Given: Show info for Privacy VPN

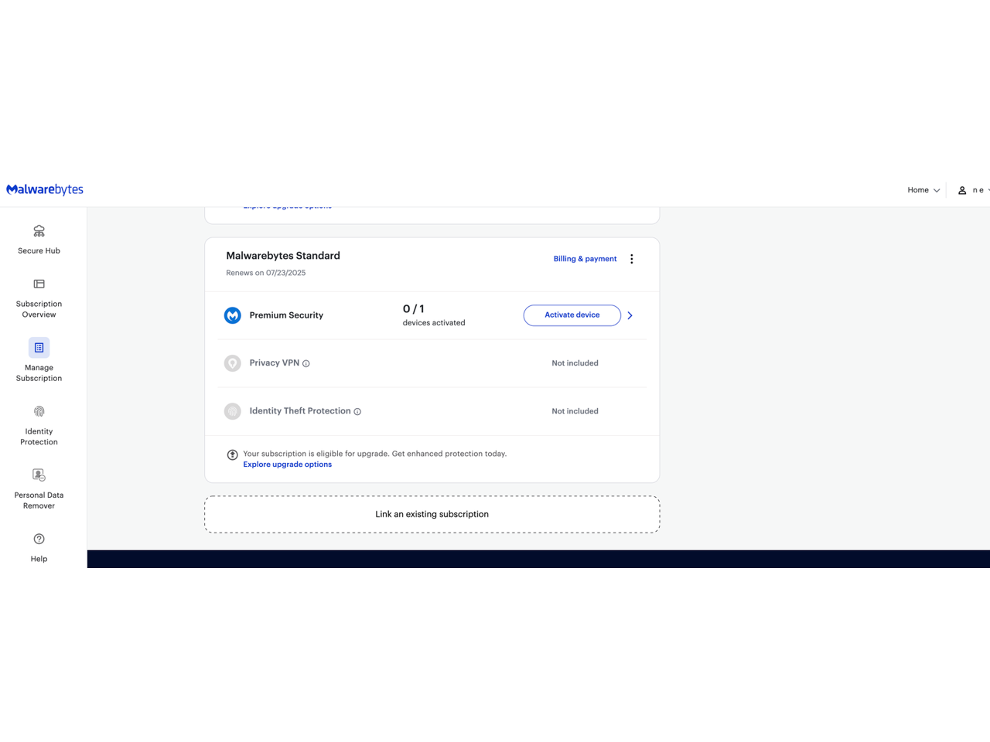Looking at the screenshot, I should click(306, 363).
